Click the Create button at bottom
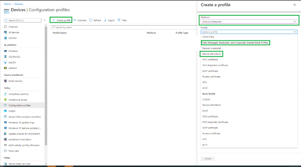The image size is (301, 167). (x=208, y=159)
